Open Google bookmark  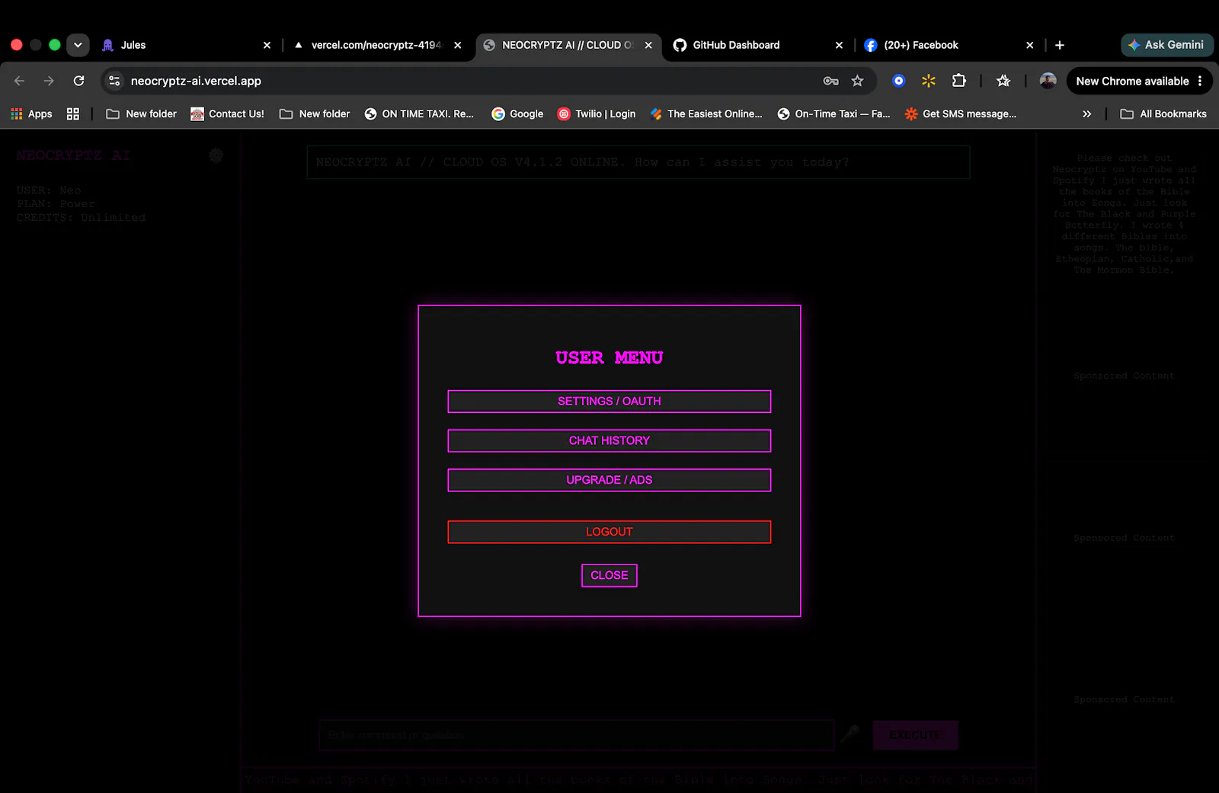[517, 114]
